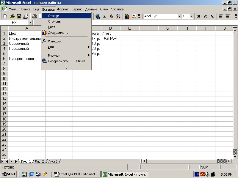
Task: Choose Столбцы in the Insert menu
Action: [66, 21]
